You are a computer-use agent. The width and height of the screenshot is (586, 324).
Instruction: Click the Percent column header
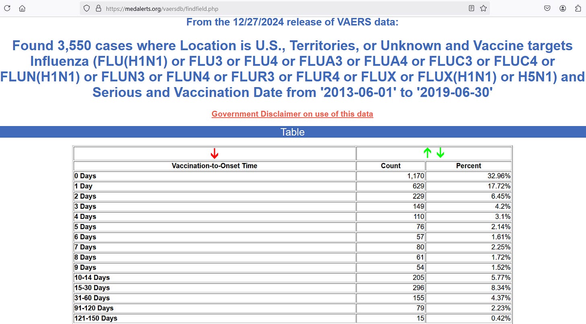(468, 166)
